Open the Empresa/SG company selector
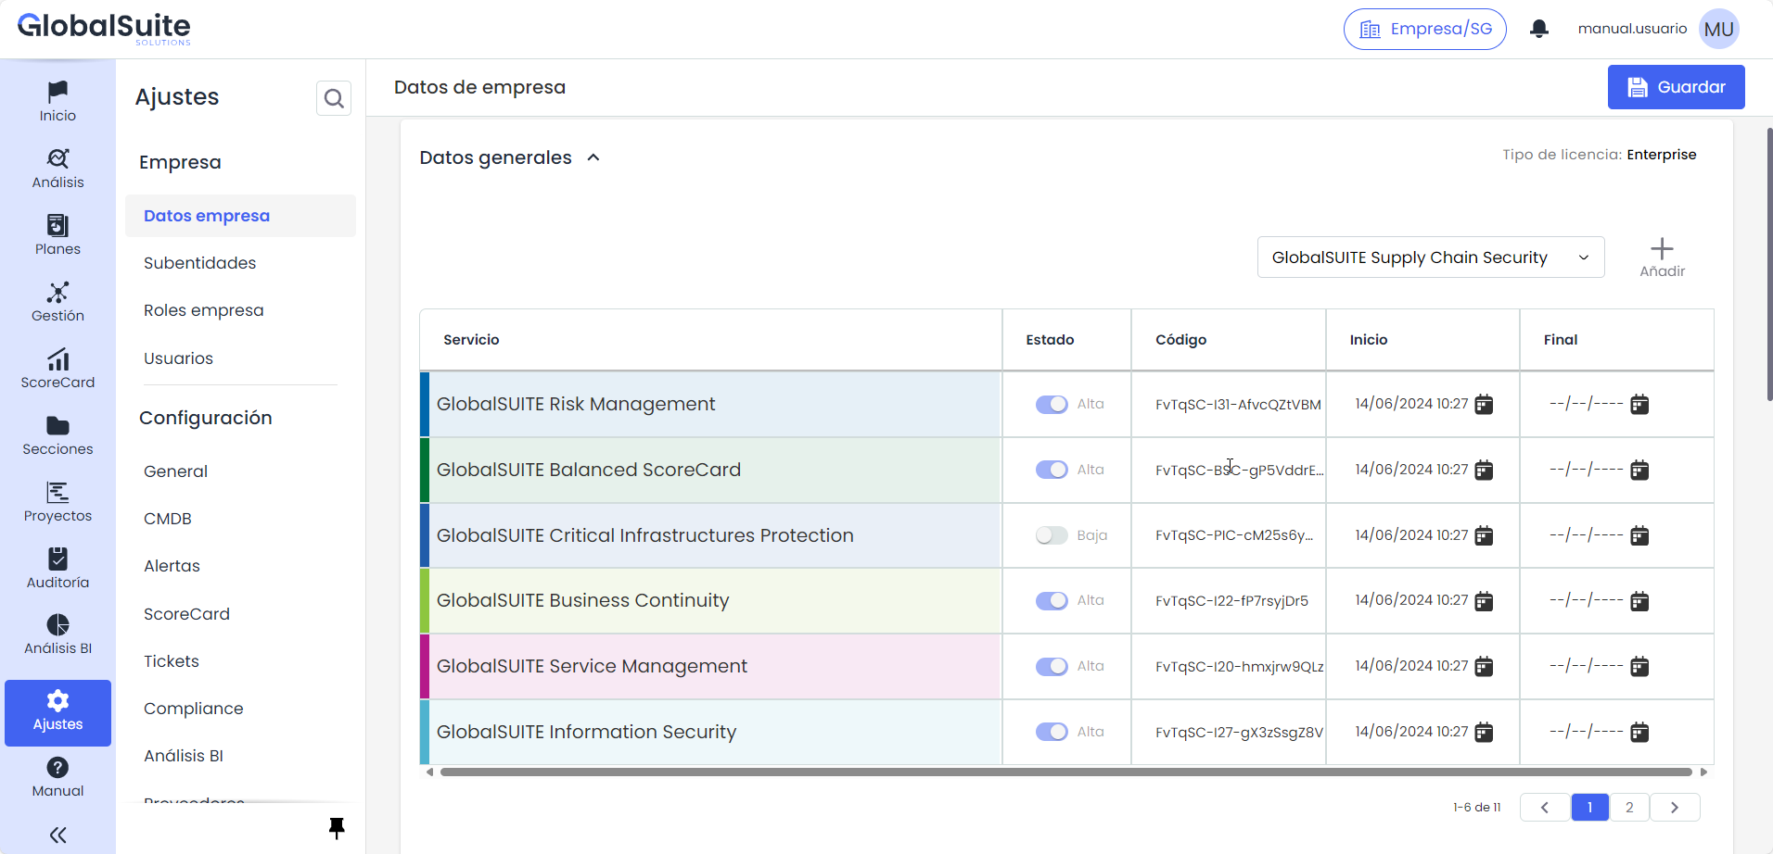 coord(1424,29)
